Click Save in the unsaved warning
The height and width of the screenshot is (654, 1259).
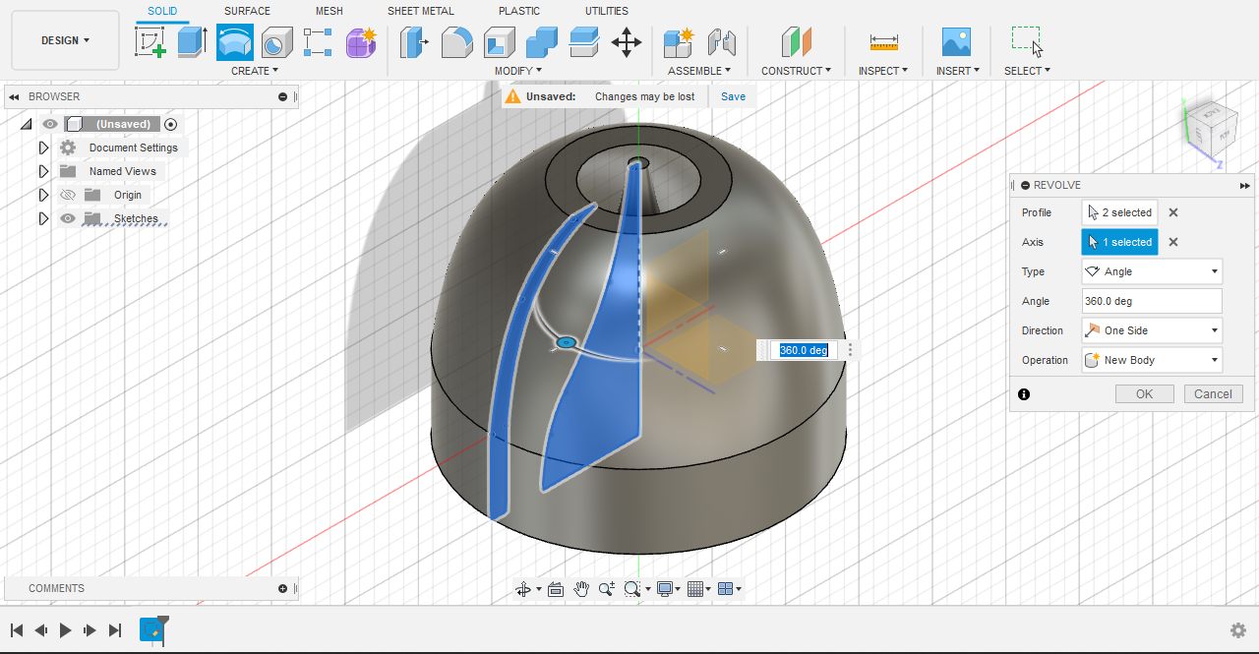(x=733, y=96)
